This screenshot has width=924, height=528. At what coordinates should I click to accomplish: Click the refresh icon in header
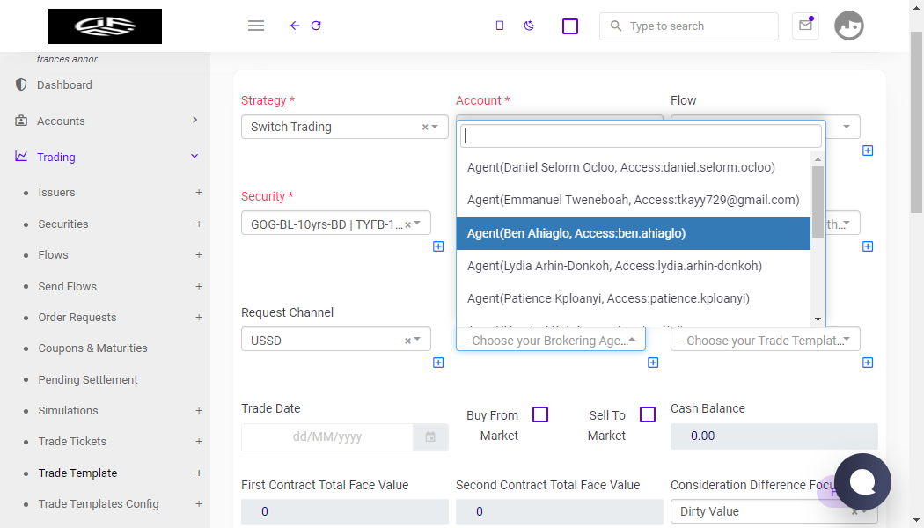[316, 26]
